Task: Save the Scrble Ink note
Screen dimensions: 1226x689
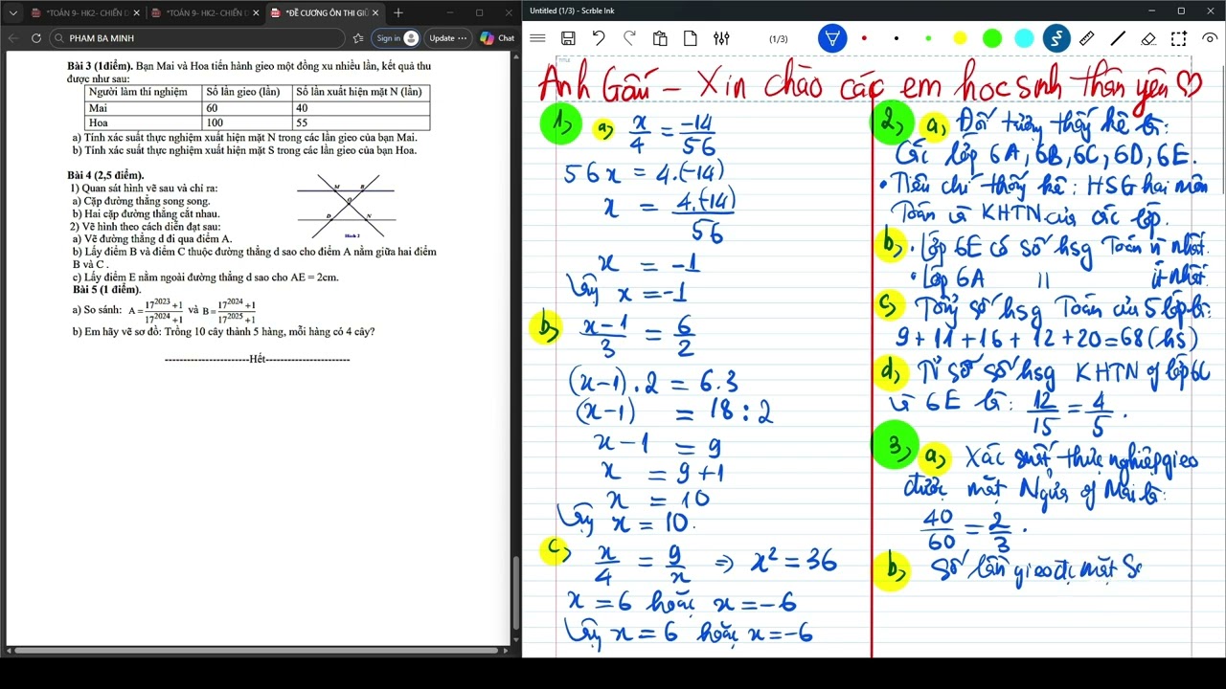Action: (568, 38)
